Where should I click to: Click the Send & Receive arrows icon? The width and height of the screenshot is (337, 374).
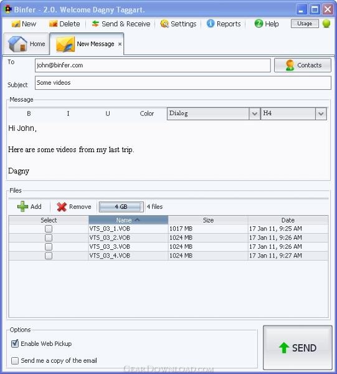[95, 24]
